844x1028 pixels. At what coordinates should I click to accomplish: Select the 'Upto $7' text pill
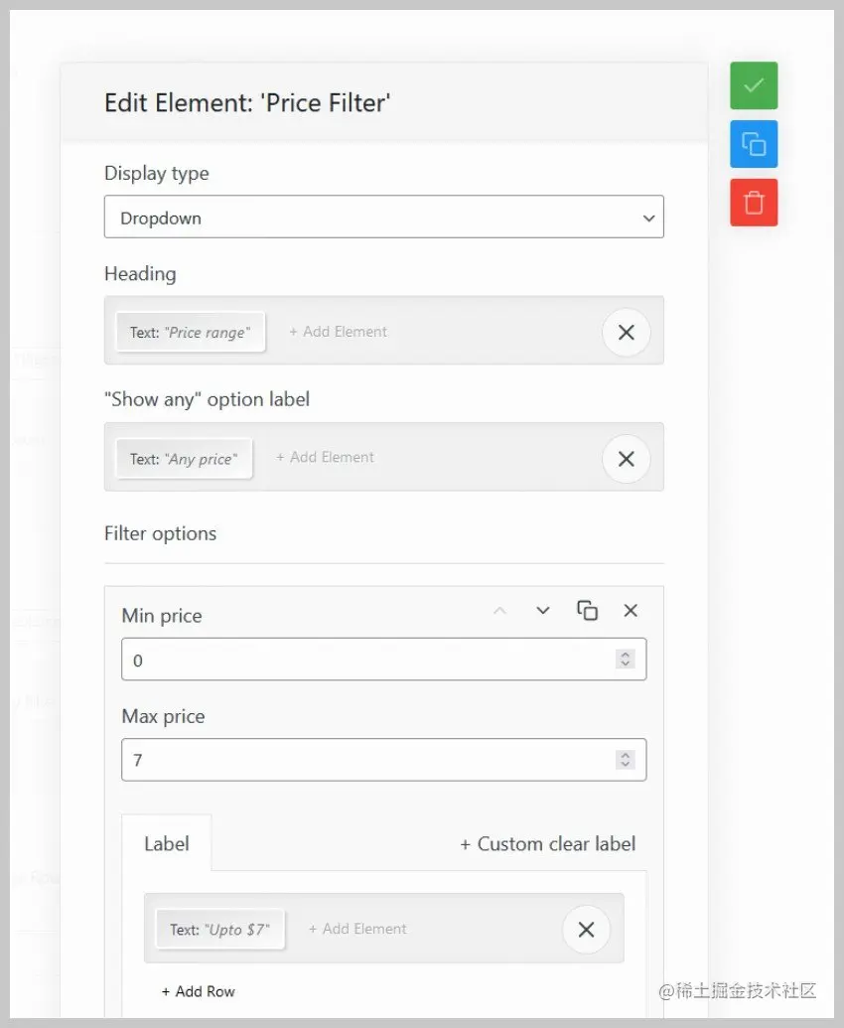(219, 930)
